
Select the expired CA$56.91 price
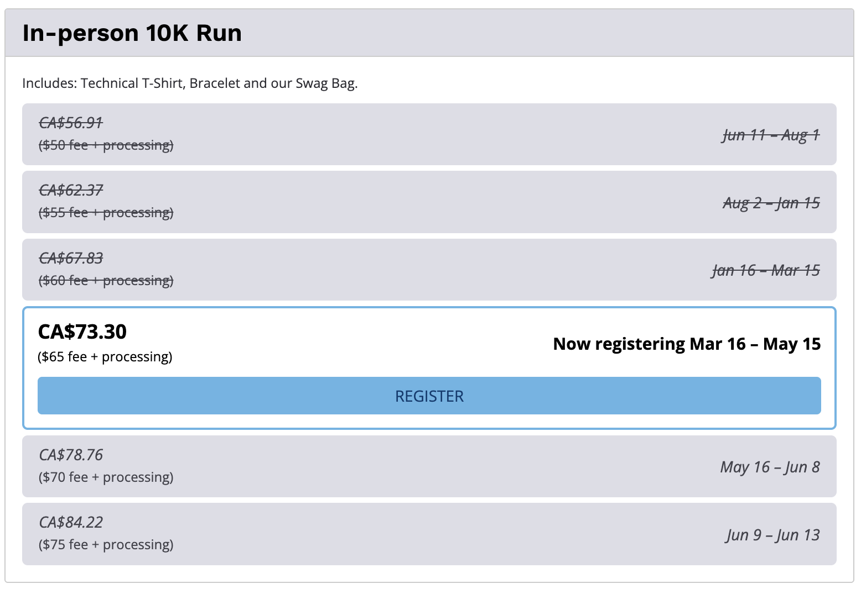pos(71,123)
